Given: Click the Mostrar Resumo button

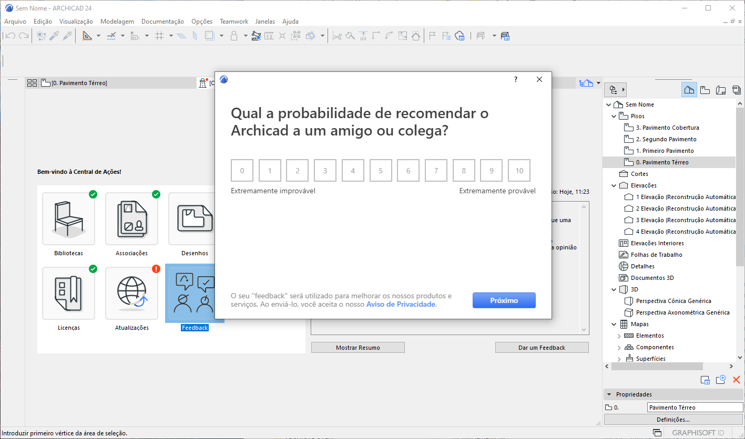Looking at the screenshot, I should coord(358,348).
